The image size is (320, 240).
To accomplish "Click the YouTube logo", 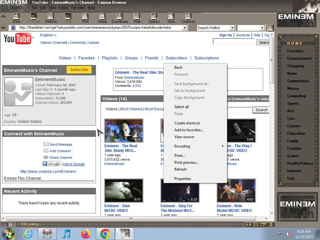I will 19,38.
